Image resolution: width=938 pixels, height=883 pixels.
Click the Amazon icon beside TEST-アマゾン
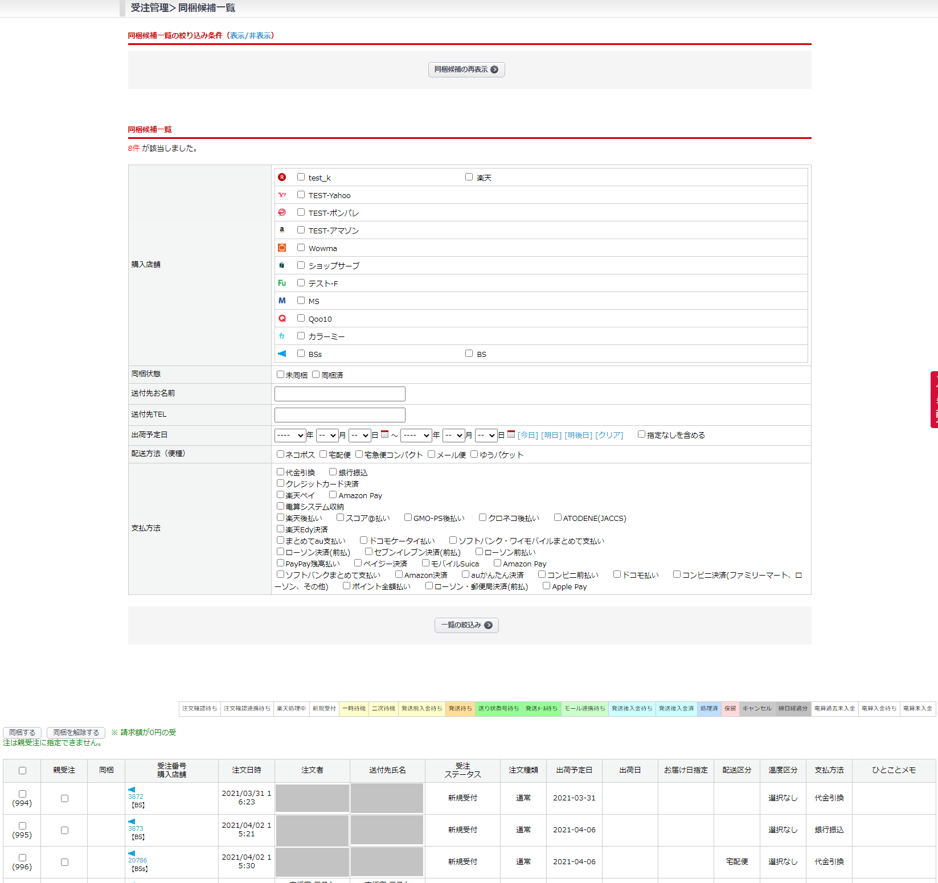tap(282, 230)
